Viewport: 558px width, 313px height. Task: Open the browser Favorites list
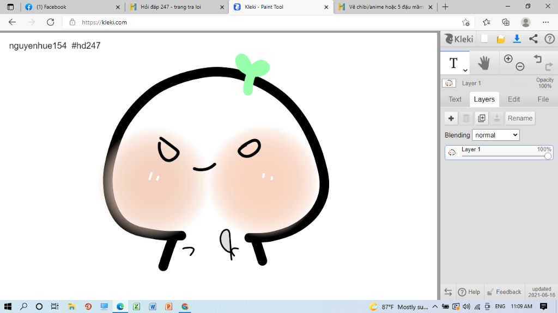point(487,22)
